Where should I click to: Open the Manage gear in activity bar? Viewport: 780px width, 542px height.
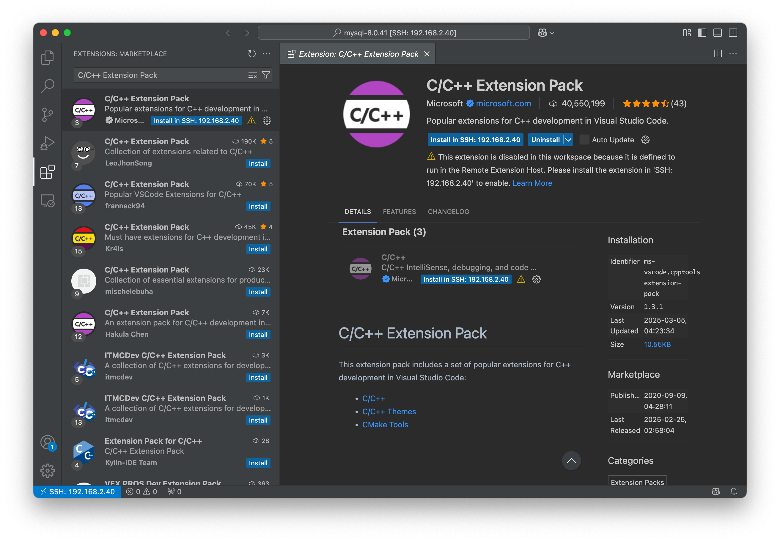pyautogui.click(x=47, y=471)
